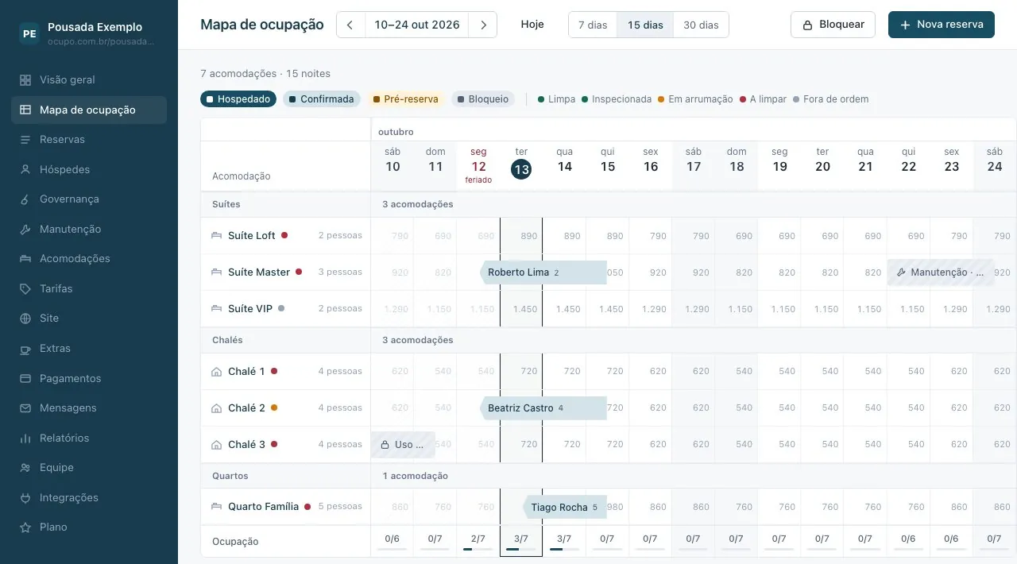The image size is (1017, 564).
Task: Switch to 15 dias view
Action: [645, 25]
